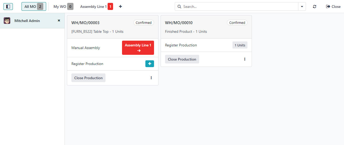This screenshot has width=344, height=145.
Task: Select Assembly Line 1 tab
Action: [x=96, y=7]
